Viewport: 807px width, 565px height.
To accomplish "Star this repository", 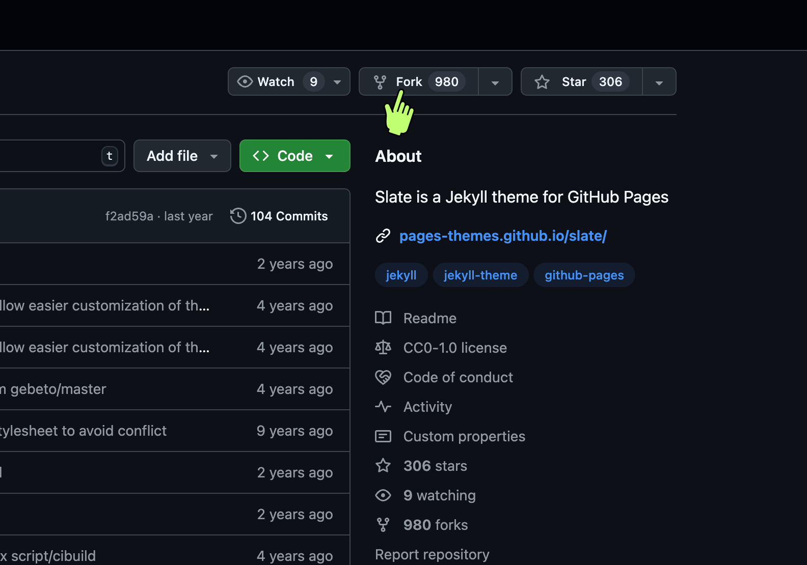I will [582, 81].
